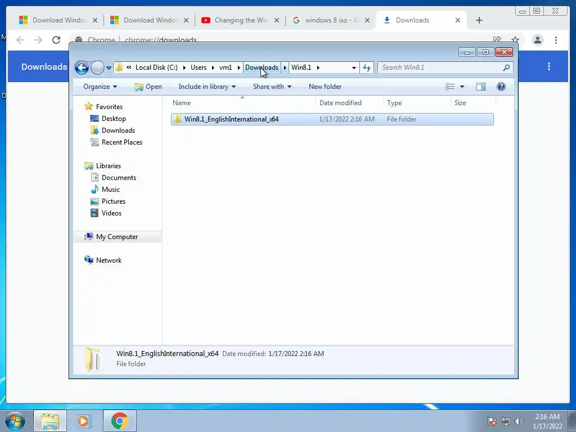Sort by the Type column
Screen dimensions: 576x432
pyautogui.click(x=417, y=103)
